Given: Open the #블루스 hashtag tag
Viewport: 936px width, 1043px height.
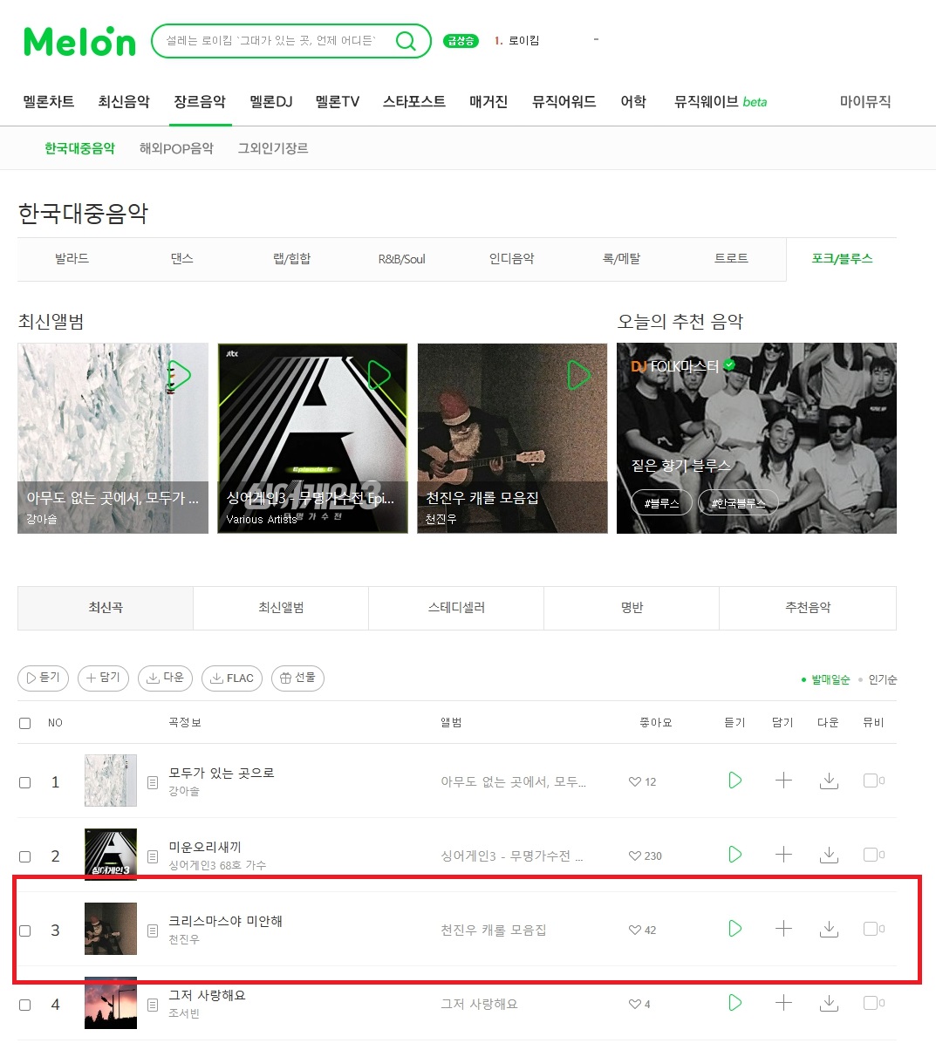Looking at the screenshot, I should (x=661, y=503).
